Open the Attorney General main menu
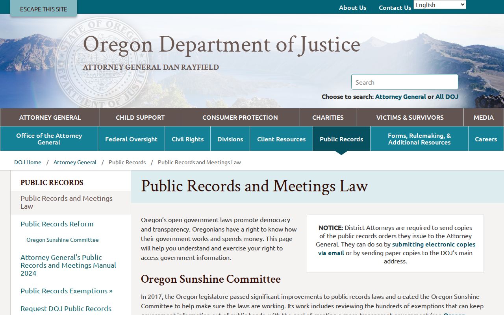 [x=50, y=117]
